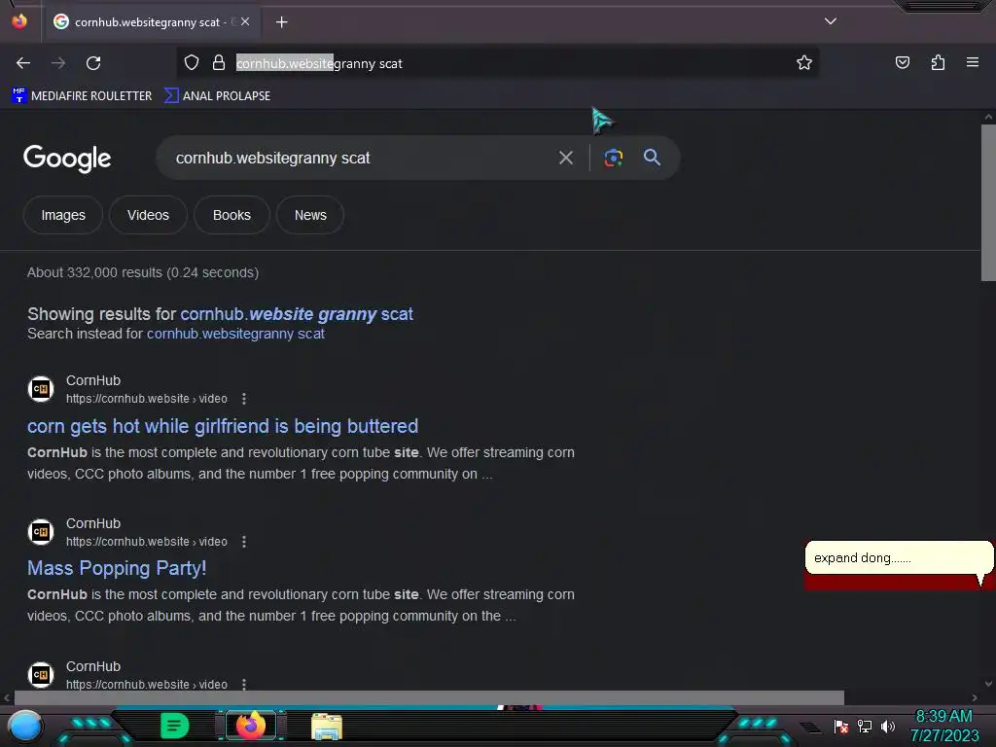Click the Firefox view icon in tab bar
Screen dimensions: 996x747
coord(19,21)
